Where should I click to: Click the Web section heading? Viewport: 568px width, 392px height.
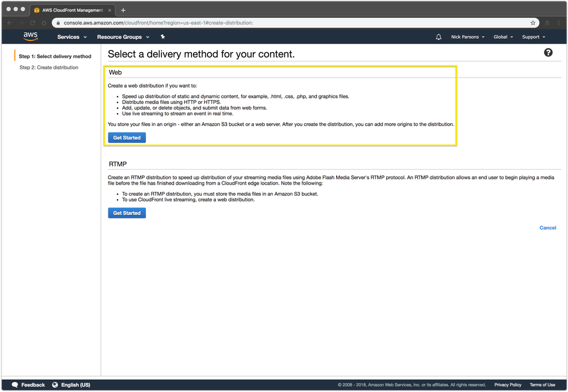[115, 73]
